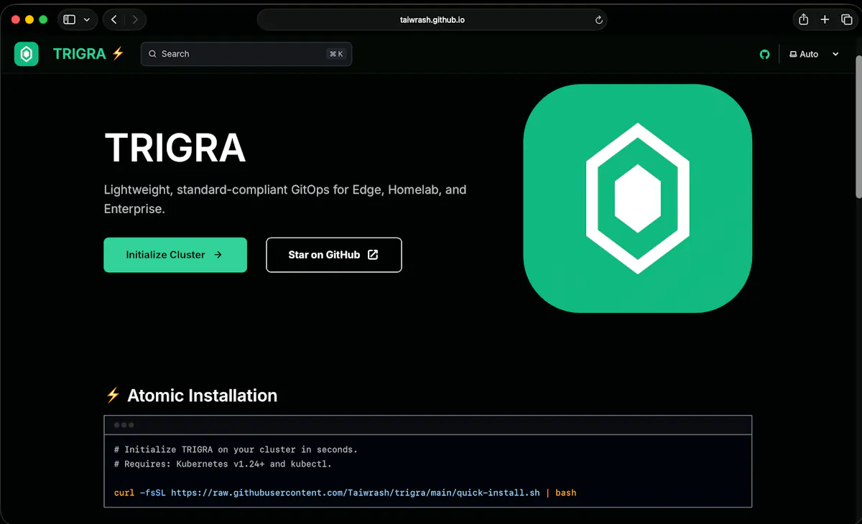Viewport: 862px width, 524px height.
Task: Click the TRIGRA site title link
Action: [89, 54]
